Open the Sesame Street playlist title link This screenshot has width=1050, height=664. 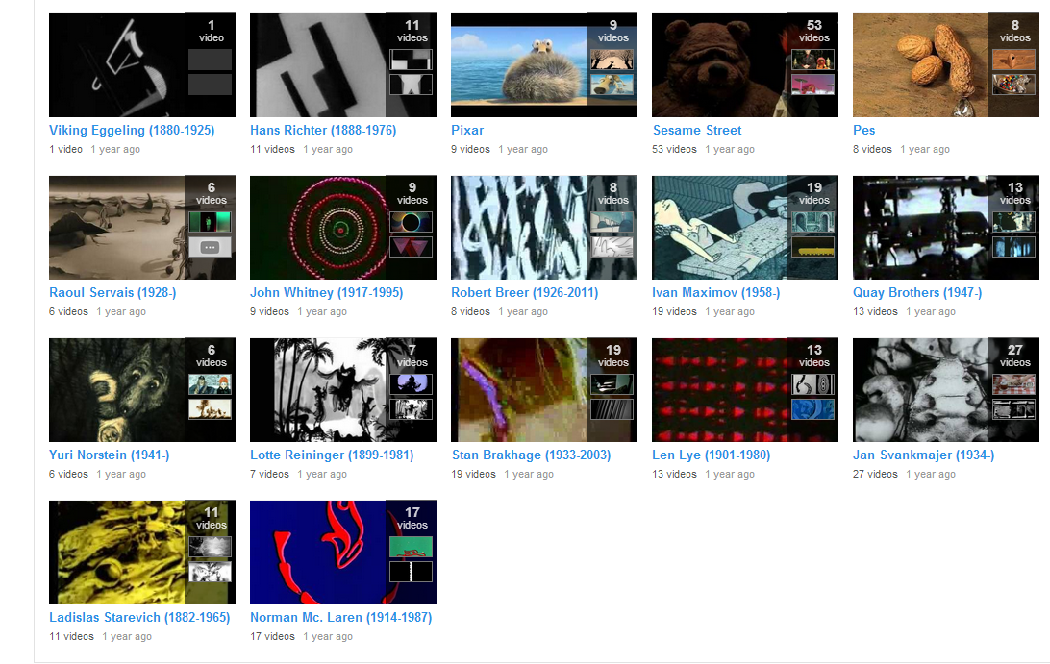(x=697, y=131)
